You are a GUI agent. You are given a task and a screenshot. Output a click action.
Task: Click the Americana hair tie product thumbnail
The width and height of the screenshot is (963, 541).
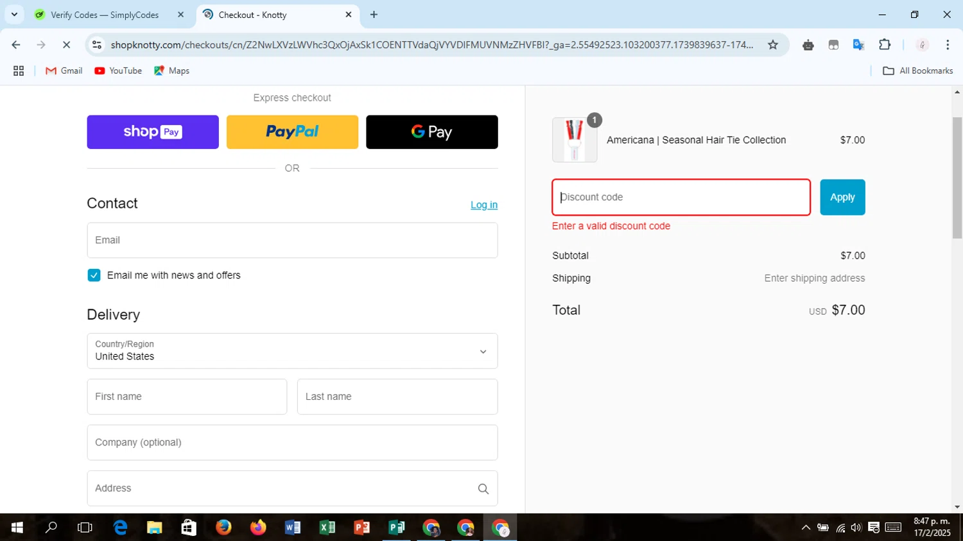pos(575,140)
